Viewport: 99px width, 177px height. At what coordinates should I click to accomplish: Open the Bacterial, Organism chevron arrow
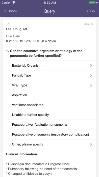click(91, 65)
